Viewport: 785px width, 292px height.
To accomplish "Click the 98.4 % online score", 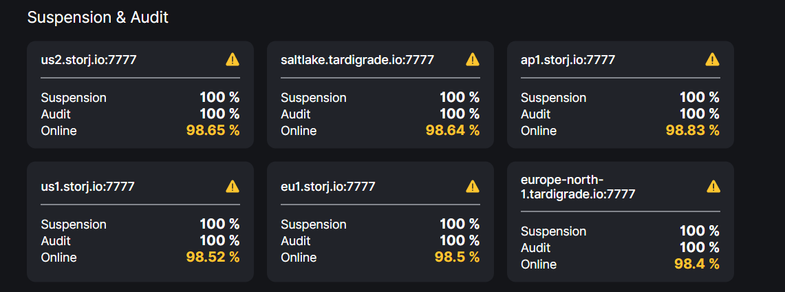I will [697, 264].
